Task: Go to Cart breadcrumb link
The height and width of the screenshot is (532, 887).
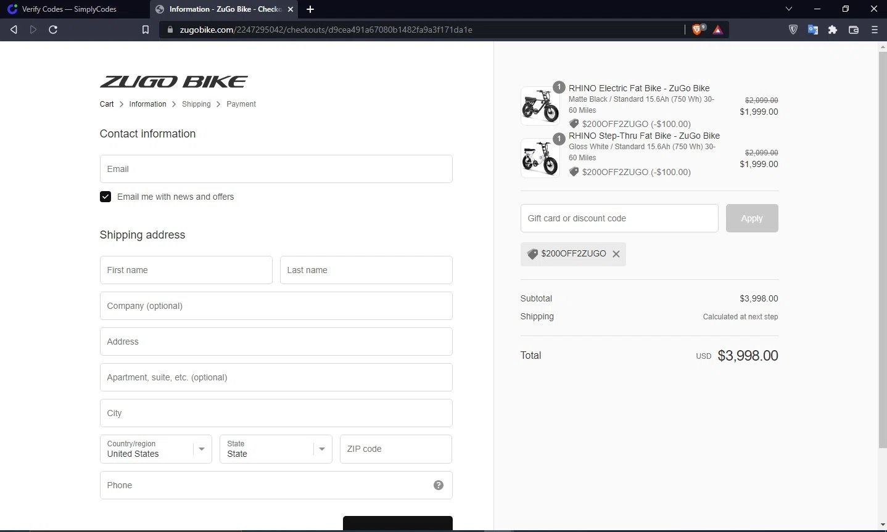Action: 107,104
